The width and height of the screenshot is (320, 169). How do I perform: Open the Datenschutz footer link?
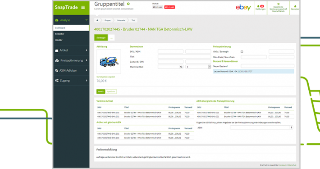coord(292,165)
